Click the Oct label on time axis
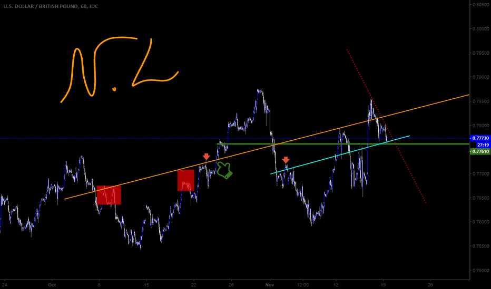The image size is (491, 289). click(52, 285)
